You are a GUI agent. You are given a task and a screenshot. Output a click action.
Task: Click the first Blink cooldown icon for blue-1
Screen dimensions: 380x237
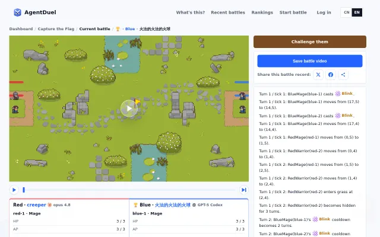point(315,219)
